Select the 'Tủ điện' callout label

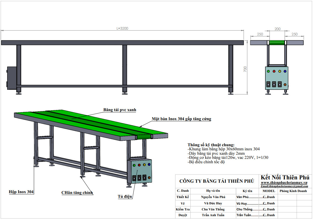[x=125, y=196]
